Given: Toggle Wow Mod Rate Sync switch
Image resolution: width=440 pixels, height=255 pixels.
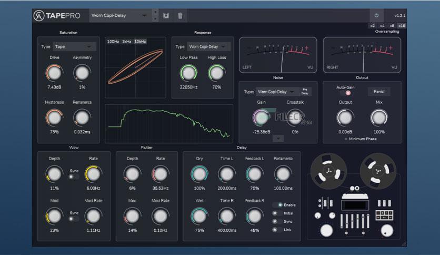Looking at the screenshot, I should click(73, 219).
